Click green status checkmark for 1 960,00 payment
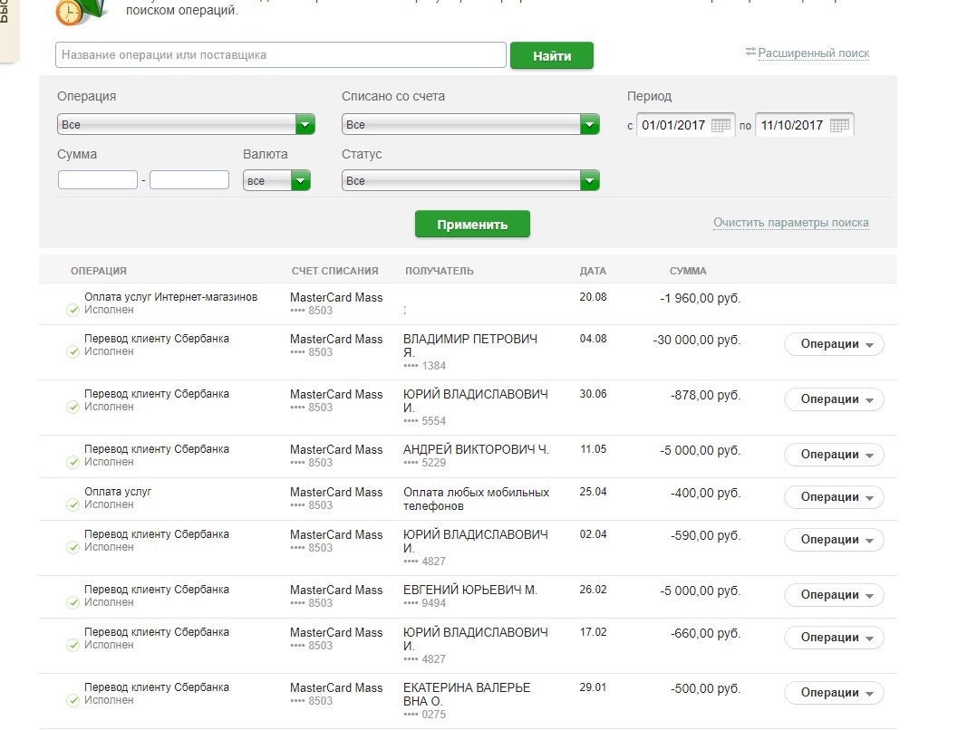 pos(73,311)
